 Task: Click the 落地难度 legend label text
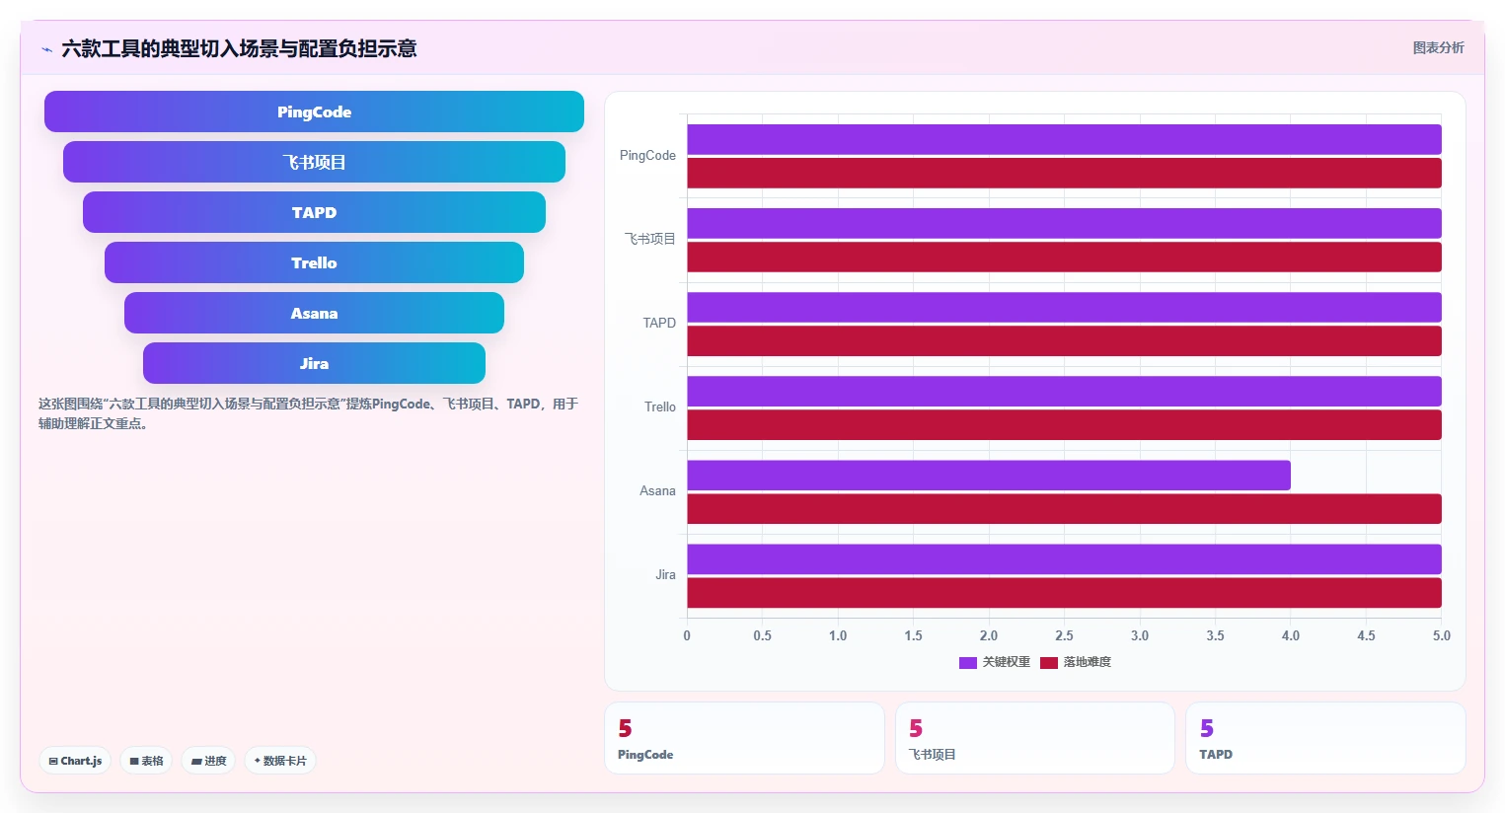(x=1088, y=662)
